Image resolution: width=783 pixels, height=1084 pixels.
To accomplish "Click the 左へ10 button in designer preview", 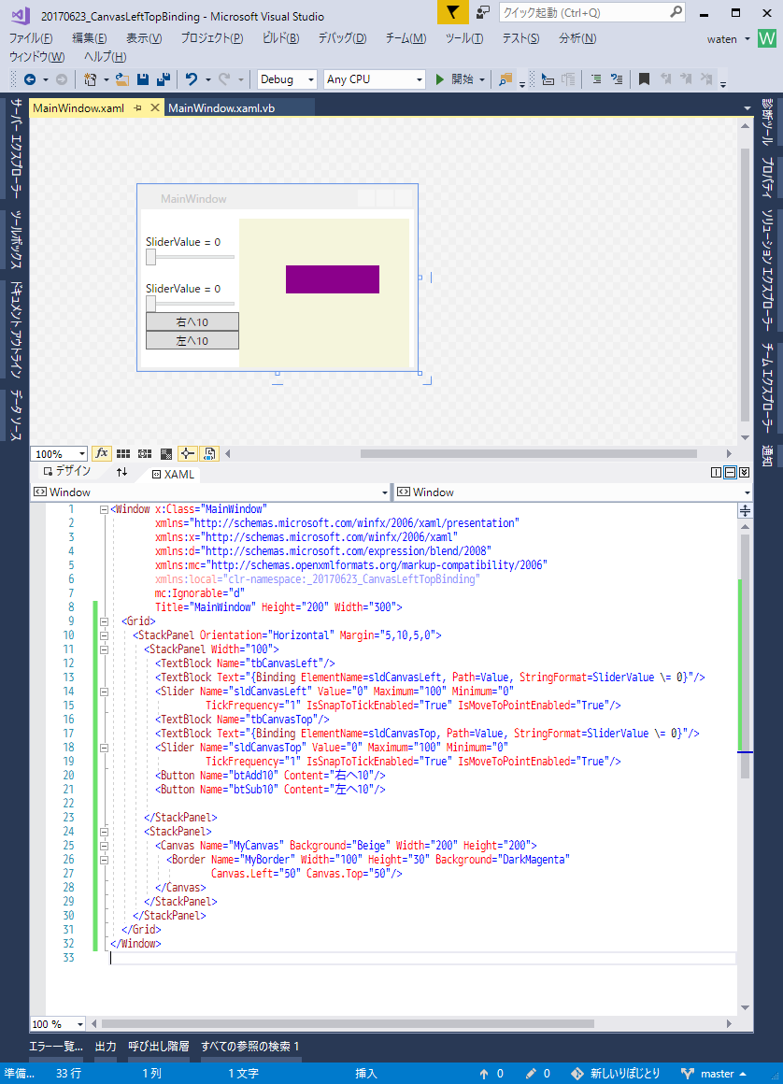I will point(192,340).
